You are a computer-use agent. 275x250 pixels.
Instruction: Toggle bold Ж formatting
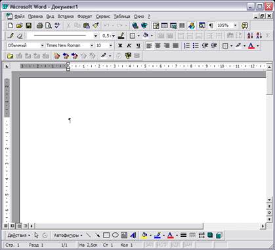pos(120,45)
